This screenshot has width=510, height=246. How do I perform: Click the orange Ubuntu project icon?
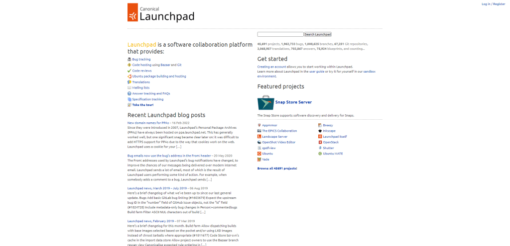259,154
